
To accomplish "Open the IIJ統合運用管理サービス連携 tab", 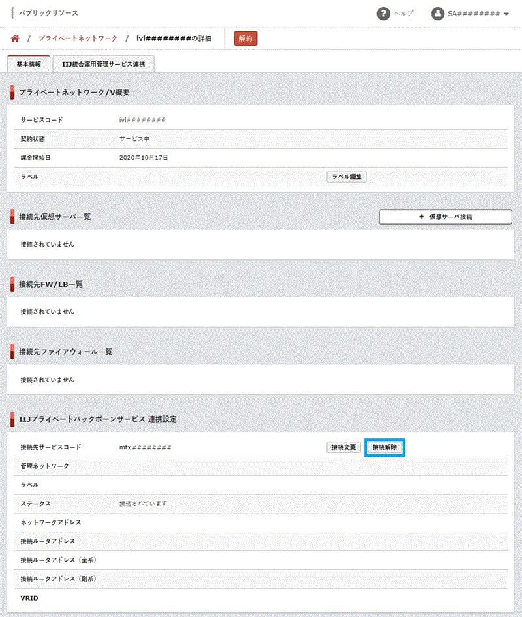I will (x=103, y=64).
